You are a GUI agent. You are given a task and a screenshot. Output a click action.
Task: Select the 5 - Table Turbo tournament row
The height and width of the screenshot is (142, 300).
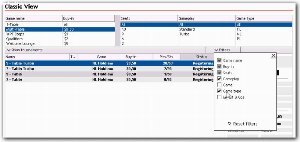point(109,63)
